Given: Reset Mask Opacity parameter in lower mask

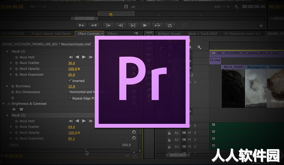Looking at the screenshot, I should click(x=134, y=132).
